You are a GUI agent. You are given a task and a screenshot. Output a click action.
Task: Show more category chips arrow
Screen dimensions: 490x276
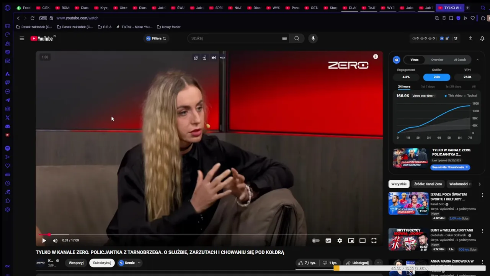point(479,184)
